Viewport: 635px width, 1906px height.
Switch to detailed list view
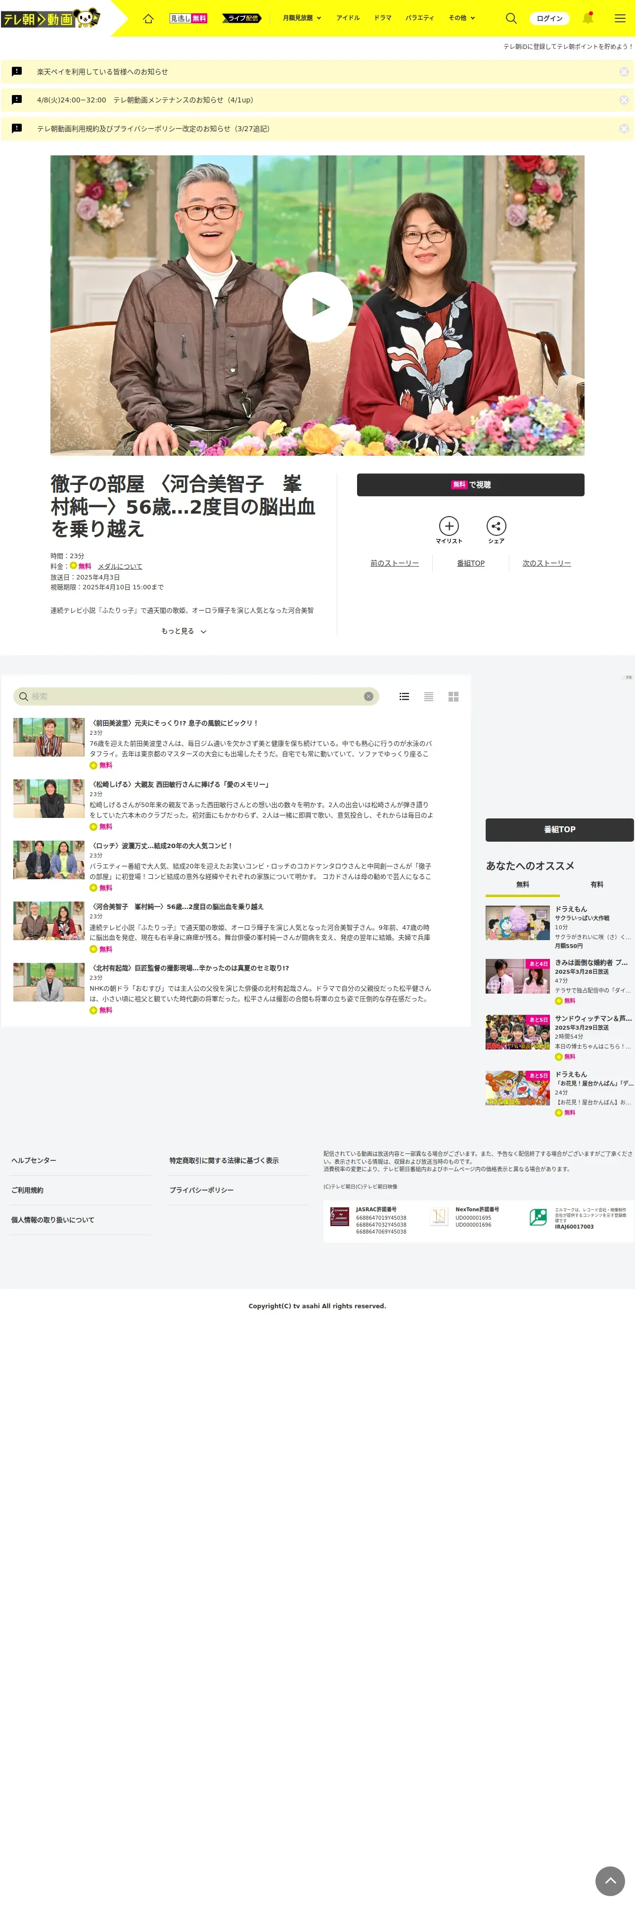click(405, 696)
